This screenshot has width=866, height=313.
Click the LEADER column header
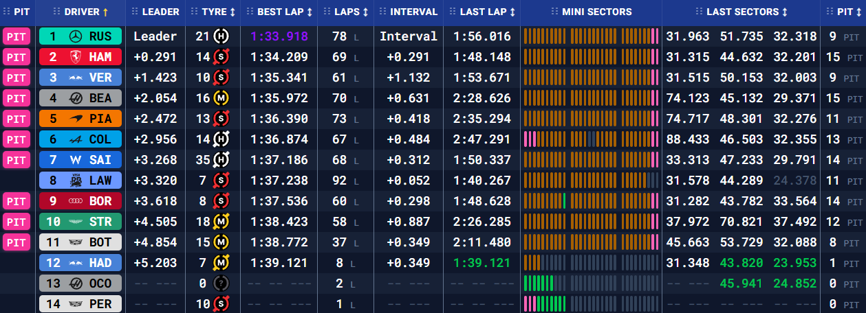coord(160,12)
